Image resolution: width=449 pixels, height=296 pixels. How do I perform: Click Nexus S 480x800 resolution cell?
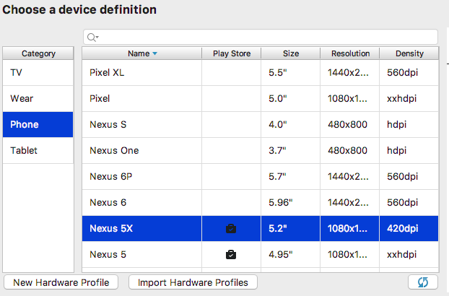[350, 124]
